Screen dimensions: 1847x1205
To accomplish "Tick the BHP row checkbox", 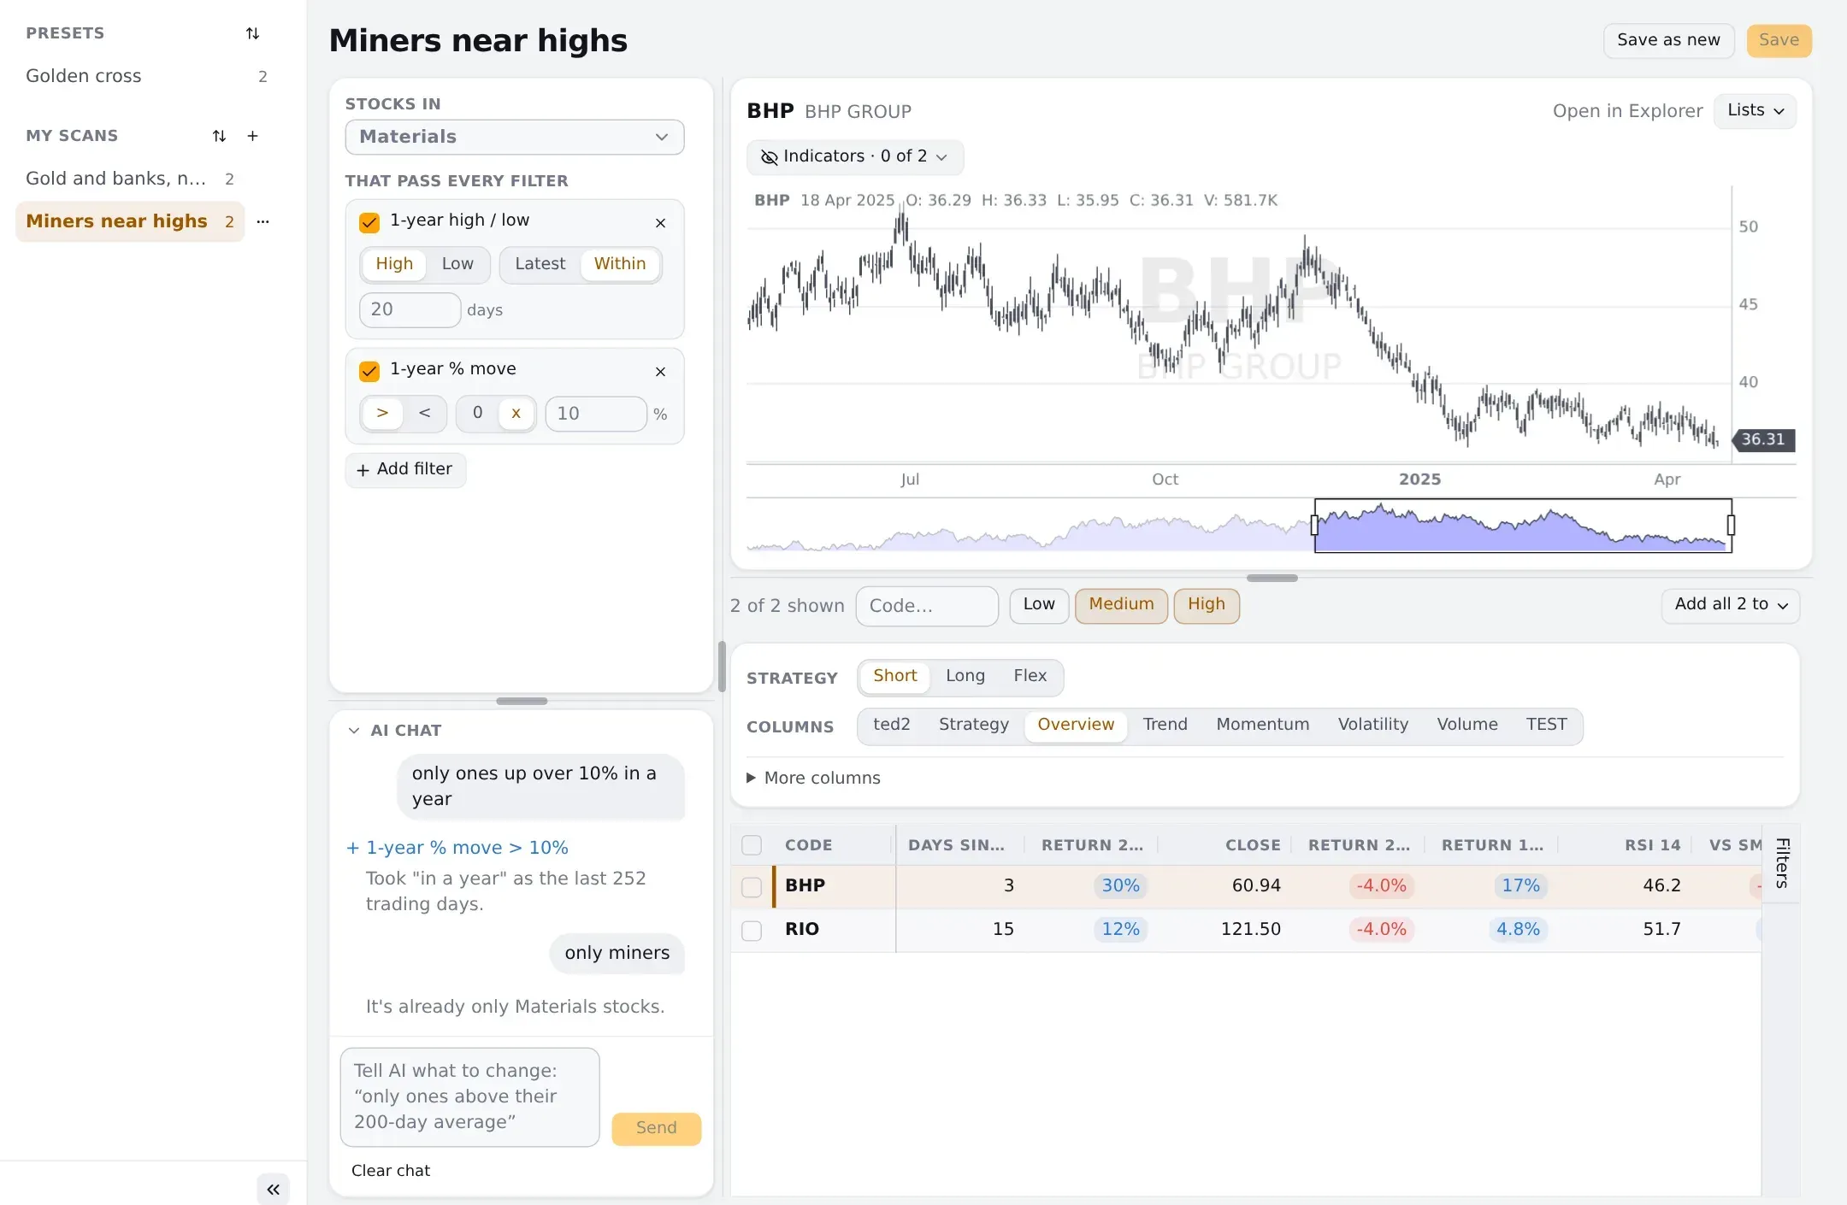I will tap(752, 886).
